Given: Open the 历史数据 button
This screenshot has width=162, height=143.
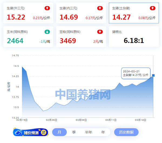Looking at the screenshot, I should pos(126,132).
